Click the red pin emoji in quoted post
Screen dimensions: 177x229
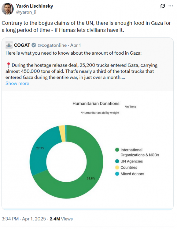9,65
